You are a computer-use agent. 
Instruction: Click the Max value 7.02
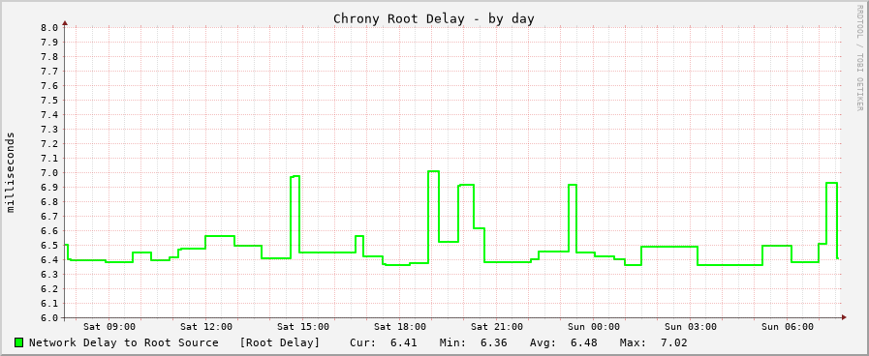[x=674, y=342]
